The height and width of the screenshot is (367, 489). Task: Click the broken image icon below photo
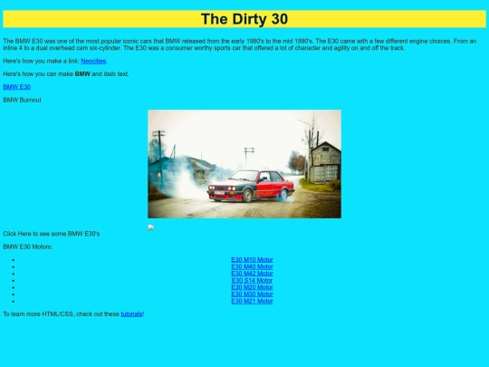(151, 227)
